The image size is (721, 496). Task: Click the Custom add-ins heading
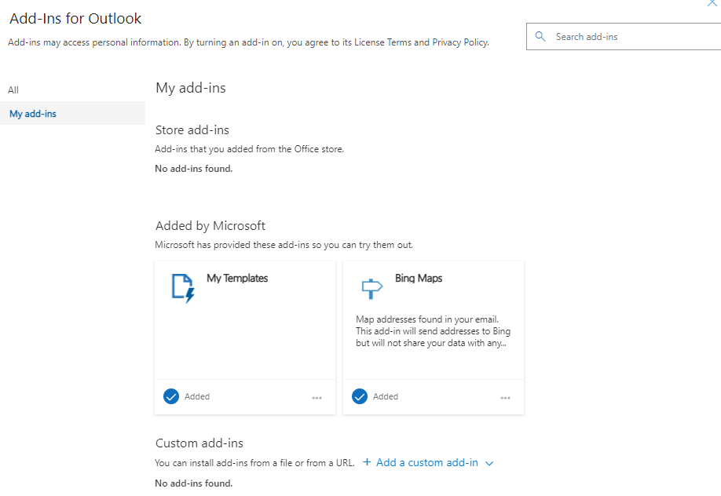coord(199,443)
